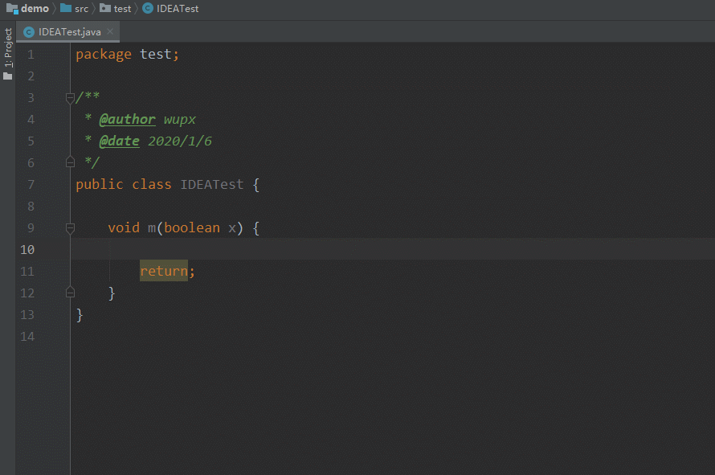Click the Project folder icon in sidebar
The image size is (715, 475).
pyautogui.click(x=8, y=76)
